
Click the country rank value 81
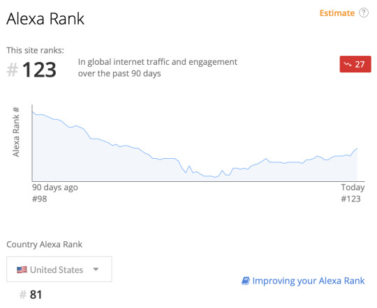(x=36, y=295)
